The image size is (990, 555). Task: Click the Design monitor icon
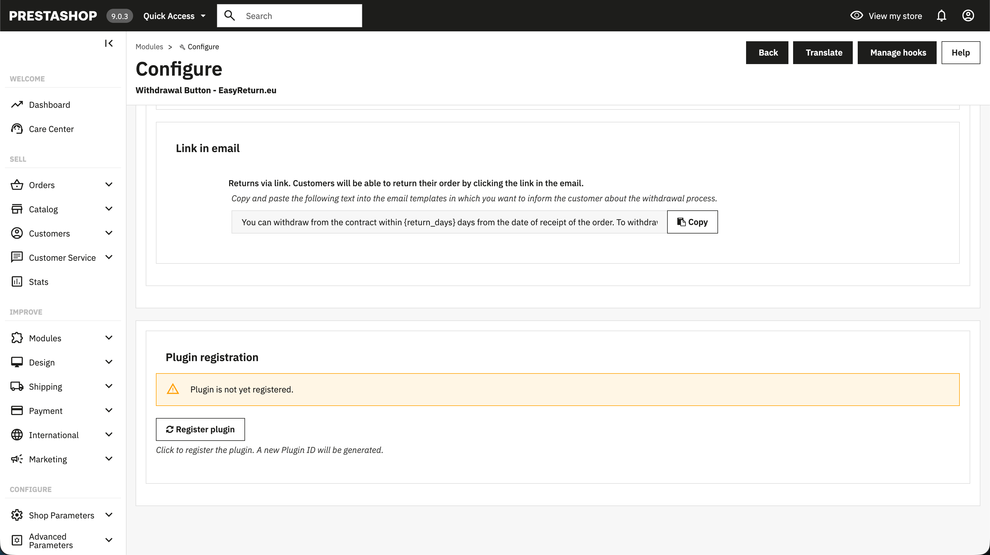pyautogui.click(x=17, y=362)
